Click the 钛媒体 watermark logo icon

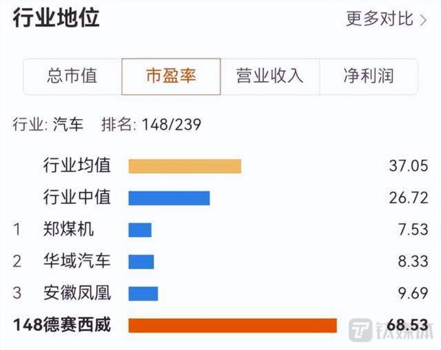pyautogui.click(x=360, y=330)
